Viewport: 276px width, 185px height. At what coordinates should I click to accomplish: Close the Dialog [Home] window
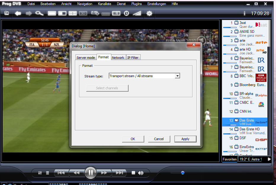coord(194,45)
